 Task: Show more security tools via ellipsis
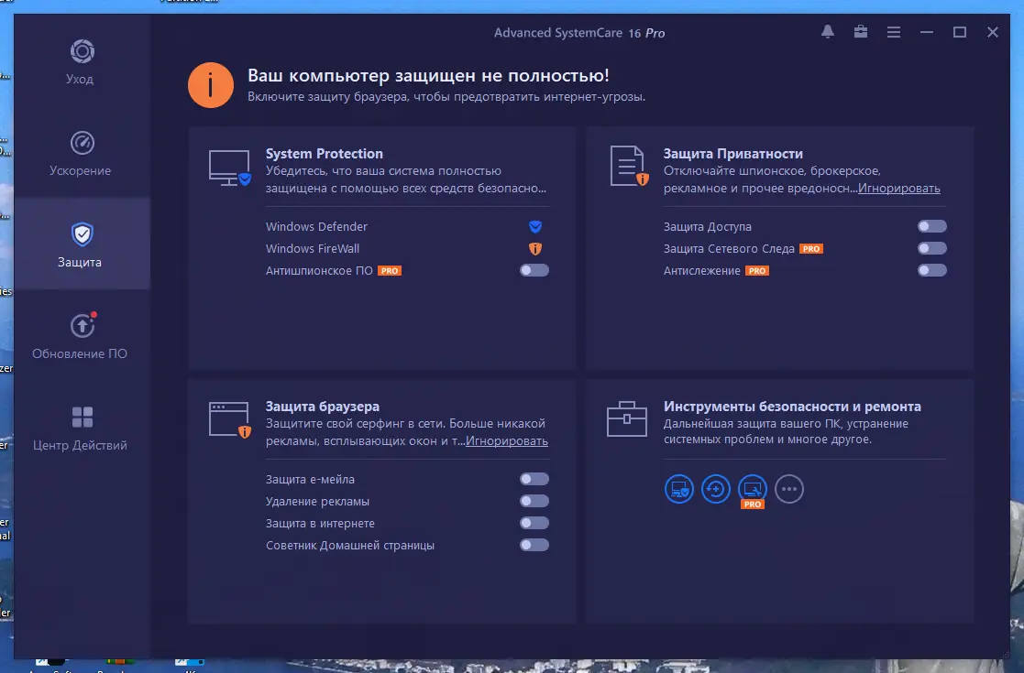789,489
